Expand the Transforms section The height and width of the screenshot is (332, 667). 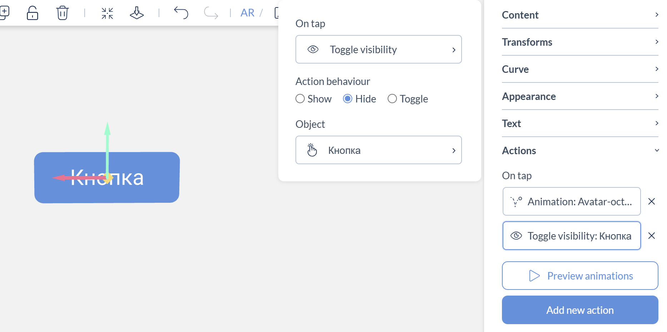579,42
